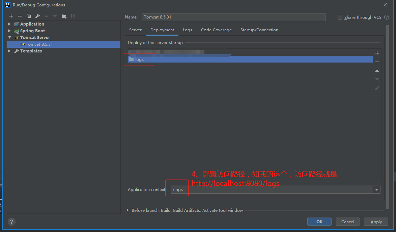Add deployment artifact with plus button

point(377,53)
